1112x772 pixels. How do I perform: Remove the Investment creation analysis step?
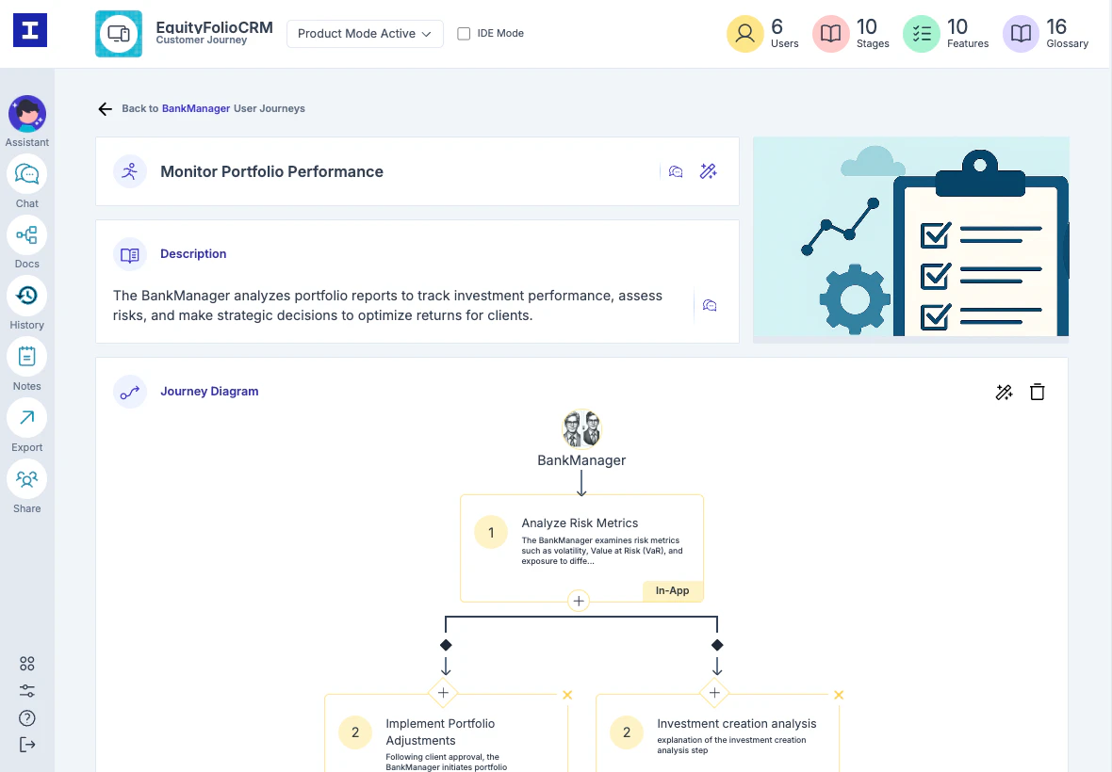click(x=839, y=695)
